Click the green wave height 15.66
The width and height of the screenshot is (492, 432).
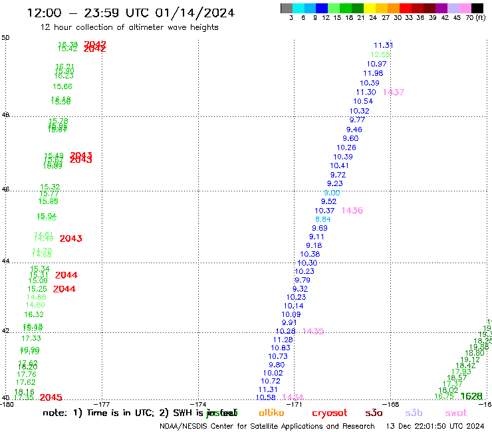point(62,86)
